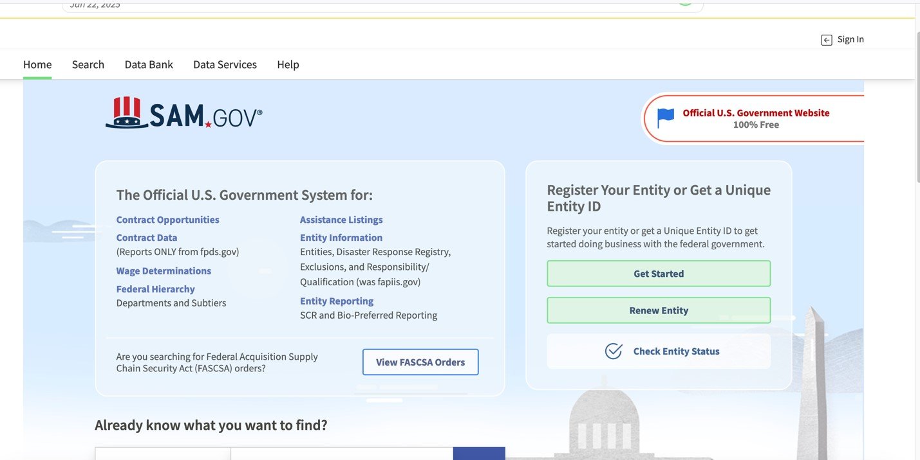Open the Help menu item
The image size is (920, 460).
coord(288,64)
